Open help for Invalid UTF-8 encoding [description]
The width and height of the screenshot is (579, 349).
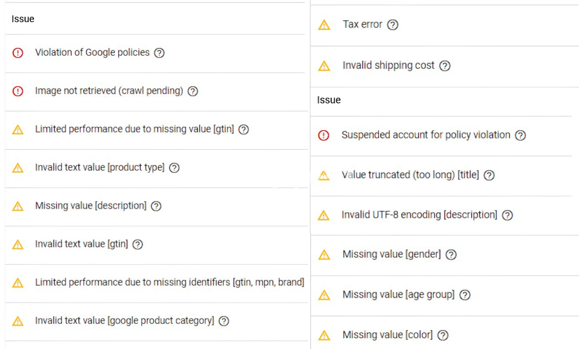click(507, 215)
